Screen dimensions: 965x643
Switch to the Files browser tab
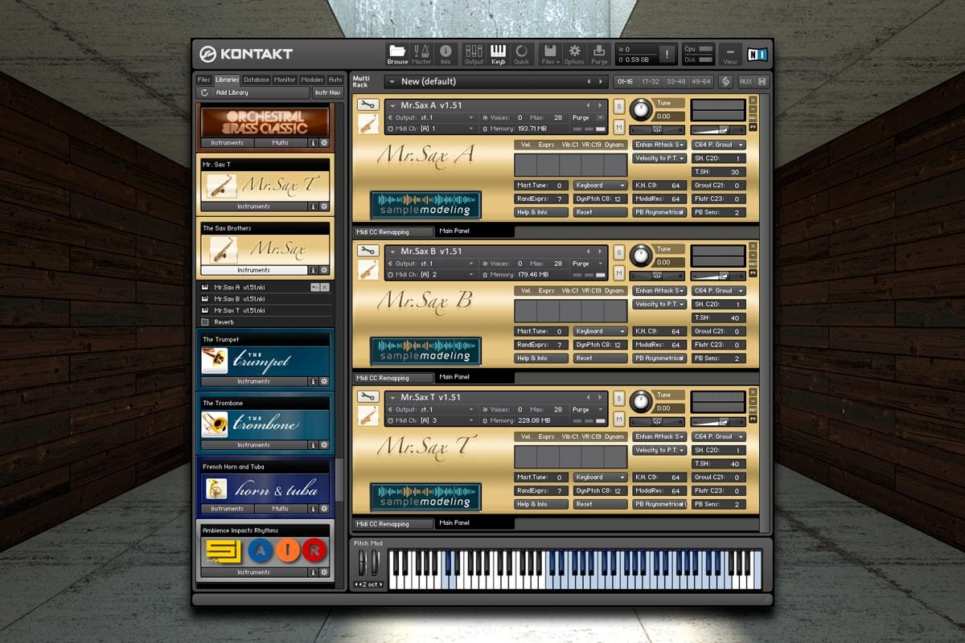coord(204,80)
